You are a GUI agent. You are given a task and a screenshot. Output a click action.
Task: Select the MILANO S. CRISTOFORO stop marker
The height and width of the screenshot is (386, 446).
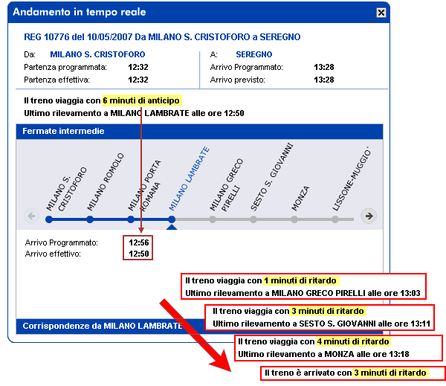pos(49,219)
